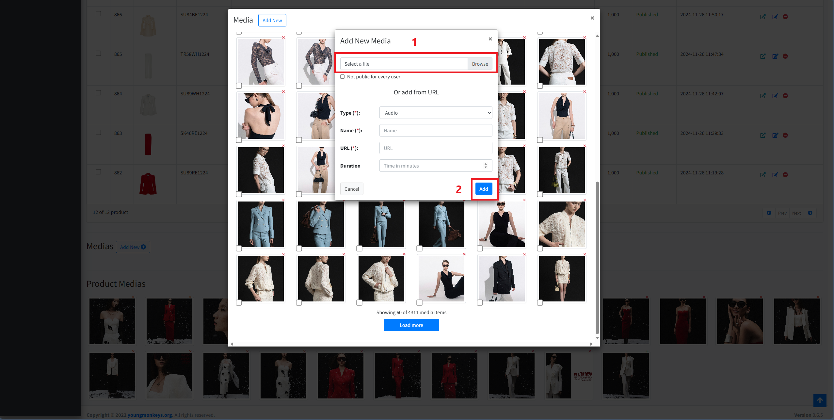Click Add New in the Media dialog header
Screen dimensions: 834x420
click(272, 20)
